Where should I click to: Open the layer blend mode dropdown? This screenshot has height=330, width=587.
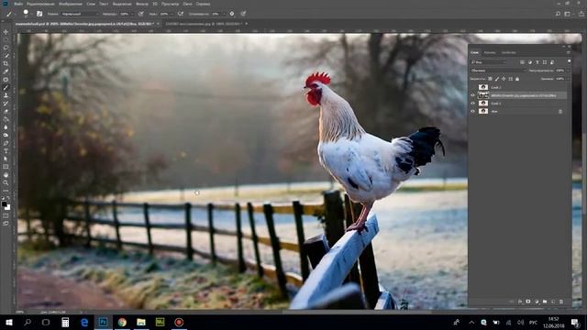498,71
